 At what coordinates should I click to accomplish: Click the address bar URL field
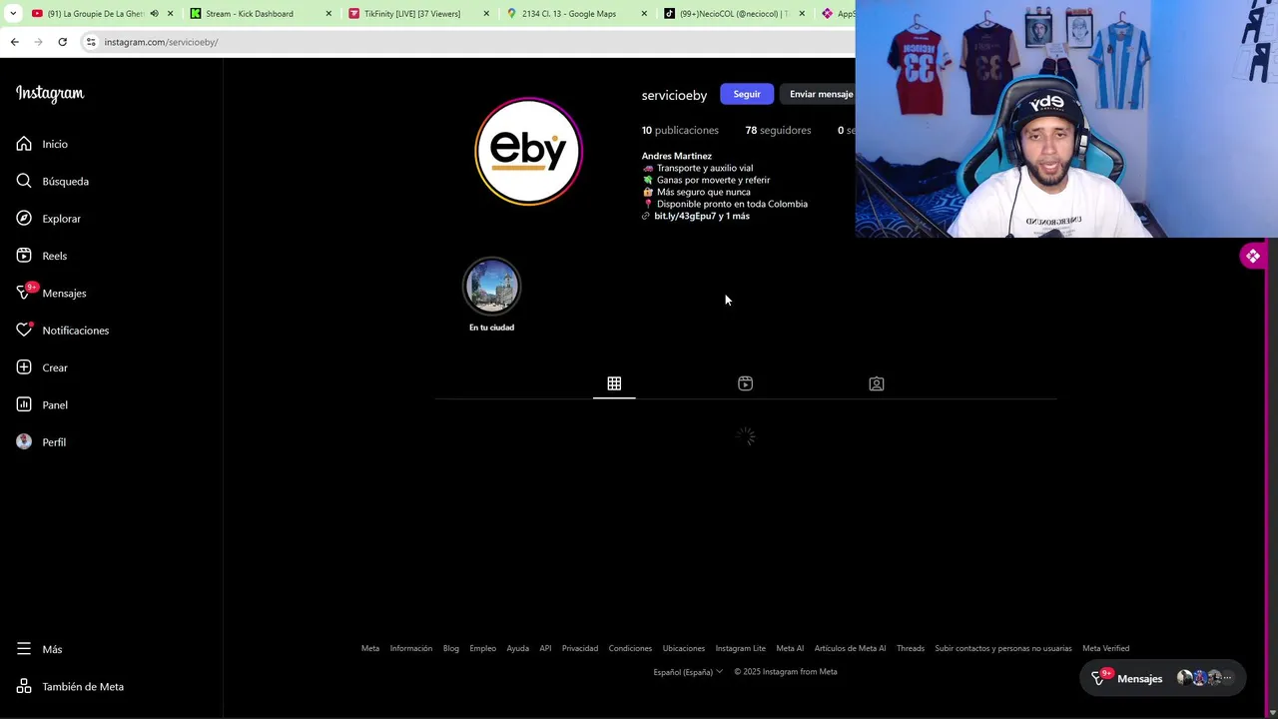469,42
